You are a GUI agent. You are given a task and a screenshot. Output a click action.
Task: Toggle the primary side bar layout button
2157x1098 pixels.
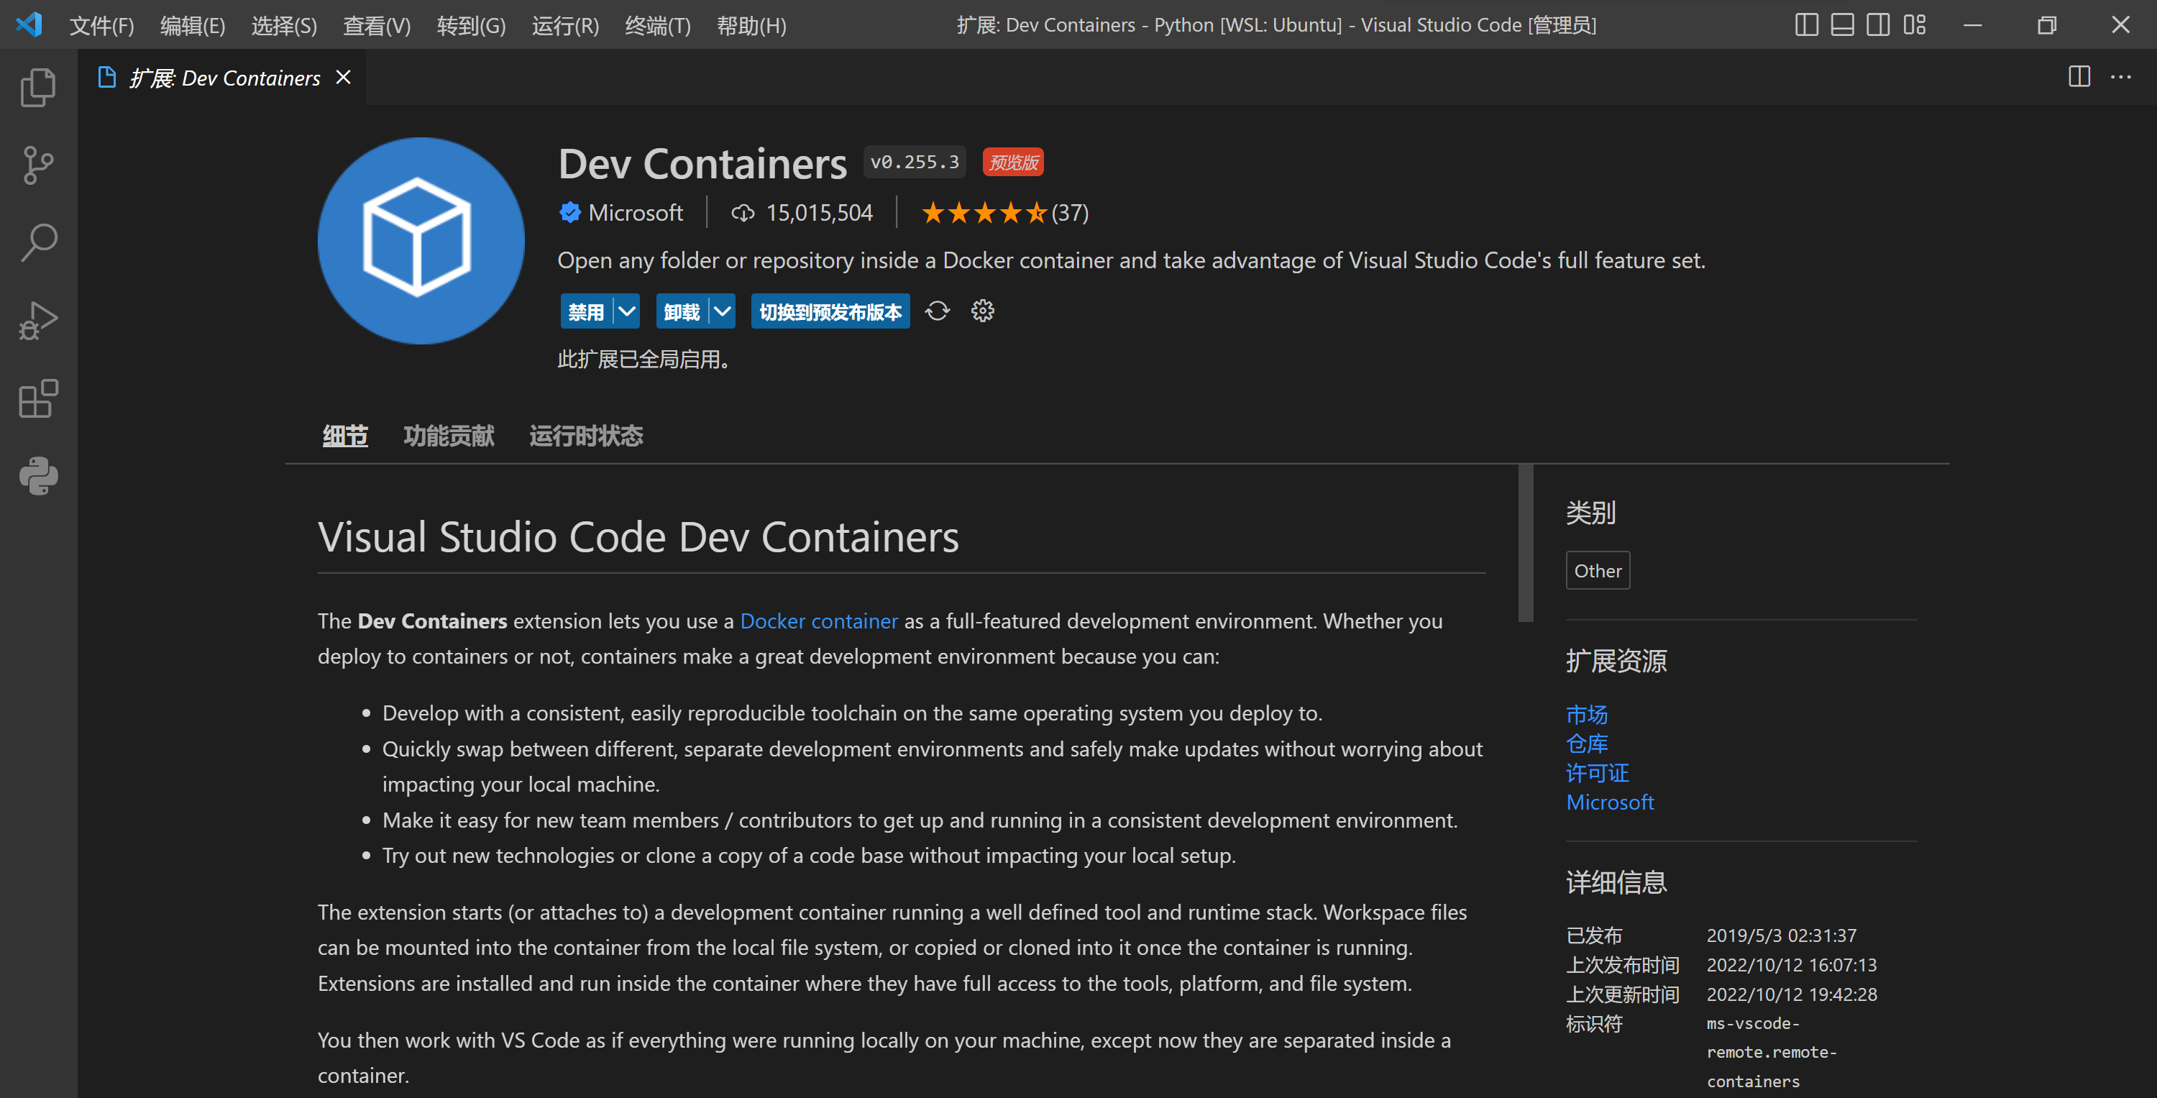click(x=1806, y=25)
